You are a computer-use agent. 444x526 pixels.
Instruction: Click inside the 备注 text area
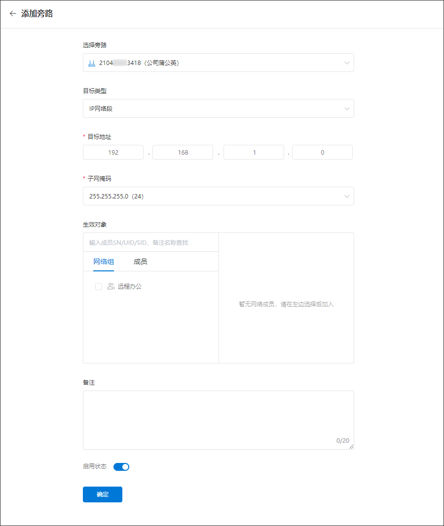(219, 420)
